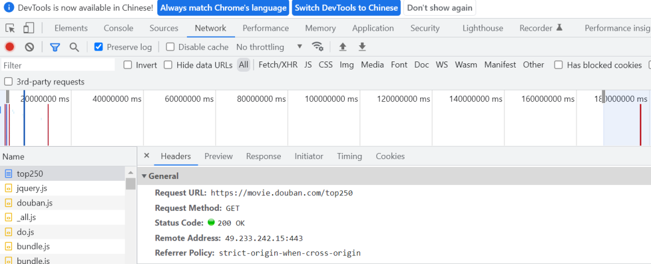Click Switch DevTools to Chinese button
The height and width of the screenshot is (264, 651).
[346, 8]
